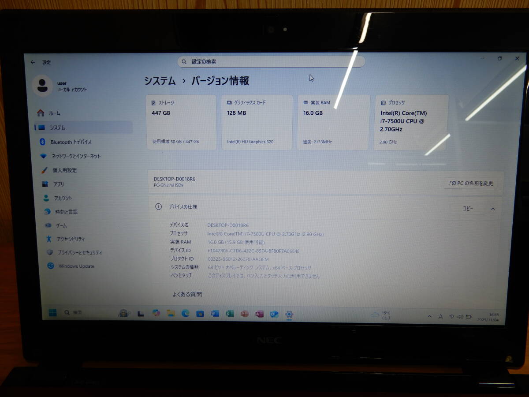Screen dimensions: 529x397
Task: Click 64-bit system type value
Action: pyautogui.click(x=260, y=268)
